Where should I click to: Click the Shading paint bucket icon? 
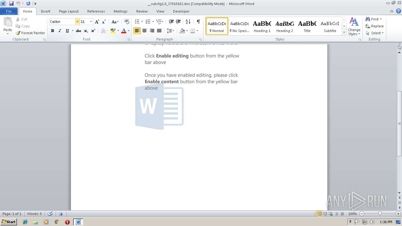pos(182,31)
